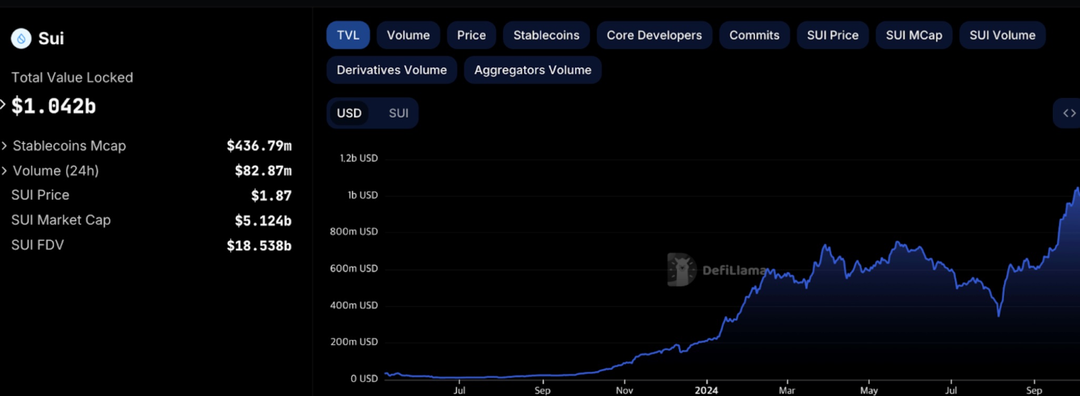Click the Sui droplet logo icon
Screen dimensions: 1080x396
coord(21,38)
